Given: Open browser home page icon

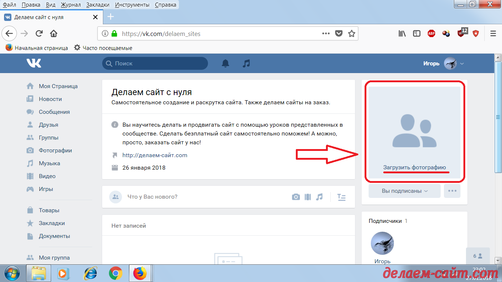Looking at the screenshot, I should tap(54, 34).
